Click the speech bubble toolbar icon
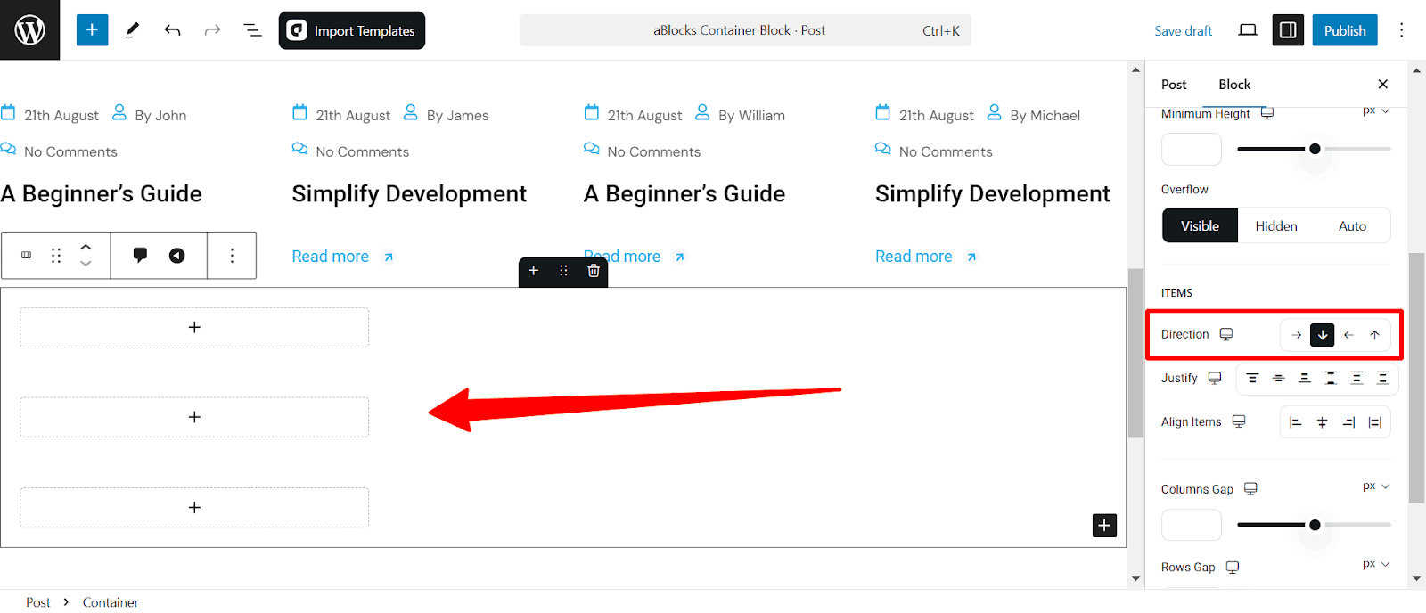This screenshot has height=613, width=1426. coord(140,256)
